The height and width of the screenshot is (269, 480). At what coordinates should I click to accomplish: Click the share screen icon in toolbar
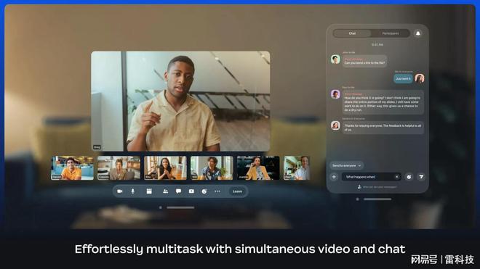(x=191, y=191)
